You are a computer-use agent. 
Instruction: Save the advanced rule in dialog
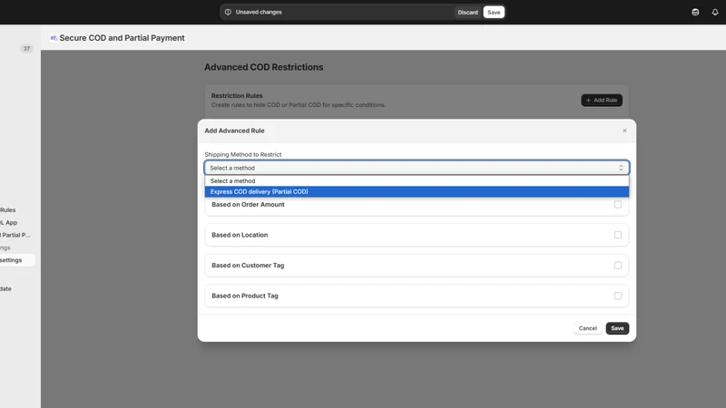pos(617,328)
